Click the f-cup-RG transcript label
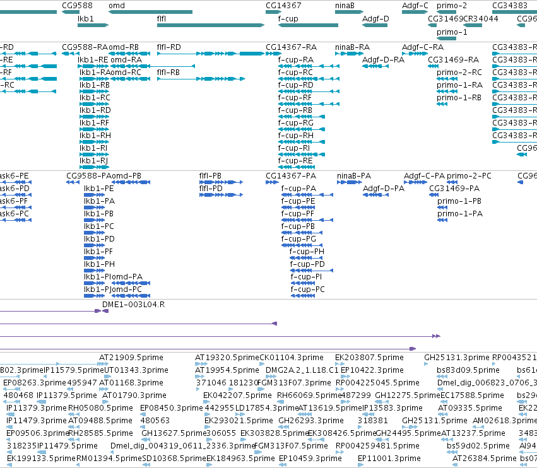Viewport: 537px width, 468px height. [296, 123]
